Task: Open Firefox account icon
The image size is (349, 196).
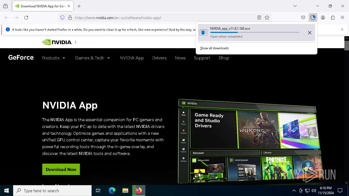Action: (323, 18)
